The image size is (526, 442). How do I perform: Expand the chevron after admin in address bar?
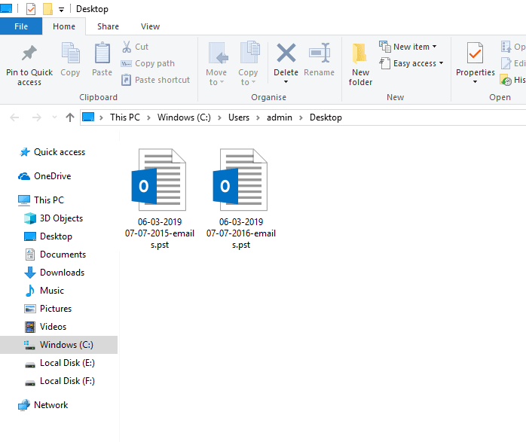301,117
